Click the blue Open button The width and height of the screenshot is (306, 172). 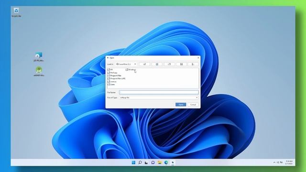pyautogui.click(x=181, y=105)
